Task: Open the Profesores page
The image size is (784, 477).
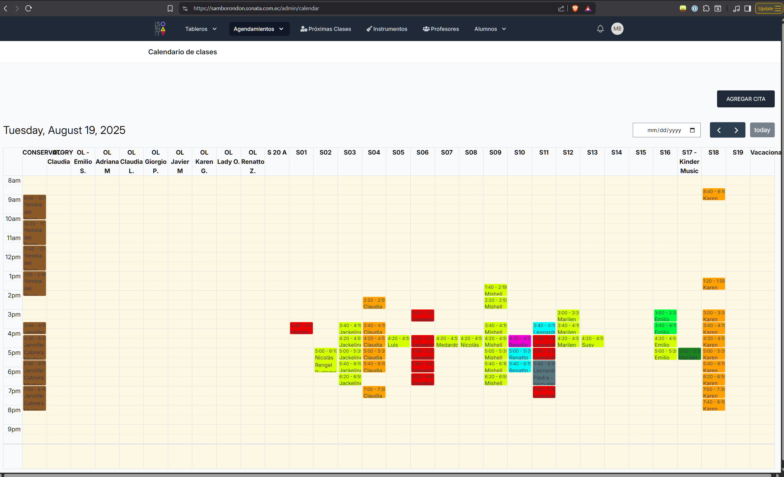Action: pos(441,29)
